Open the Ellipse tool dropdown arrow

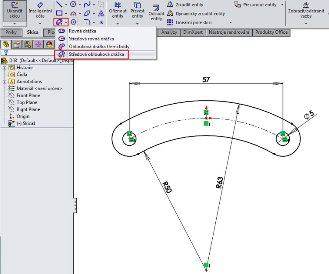[94, 14]
